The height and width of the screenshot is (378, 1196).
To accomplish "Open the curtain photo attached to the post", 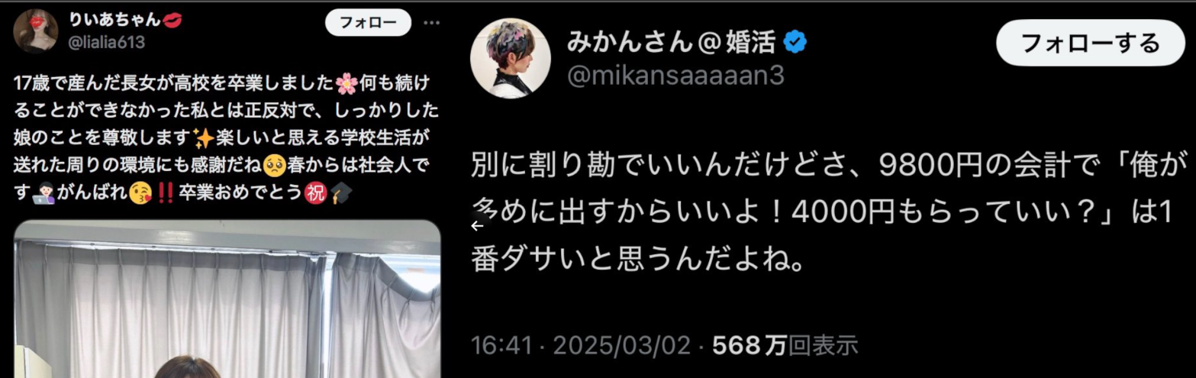I will pyautogui.click(x=228, y=299).
